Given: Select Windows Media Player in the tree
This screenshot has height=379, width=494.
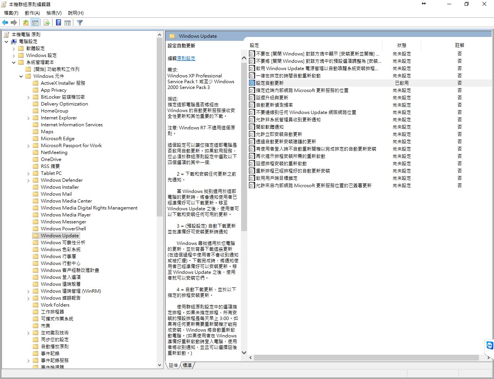Looking at the screenshot, I should (x=66, y=215).
